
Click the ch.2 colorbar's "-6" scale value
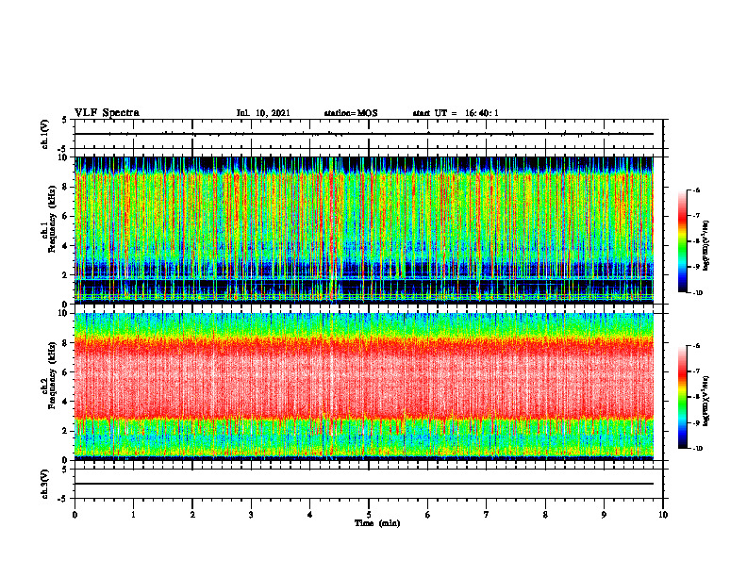tap(696, 346)
